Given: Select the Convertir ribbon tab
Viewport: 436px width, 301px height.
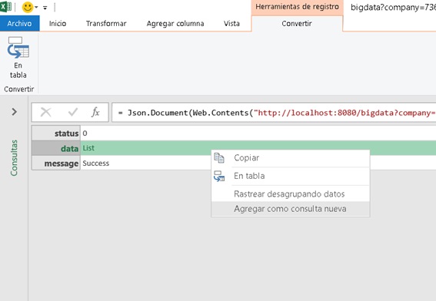Looking at the screenshot, I should [297, 24].
